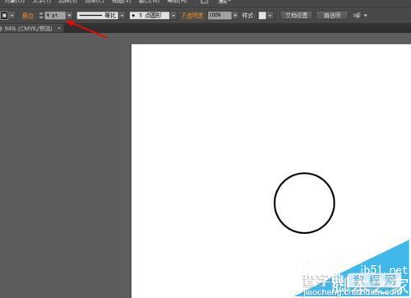
Task: Click the align icon in the control bar
Action: 357,16
